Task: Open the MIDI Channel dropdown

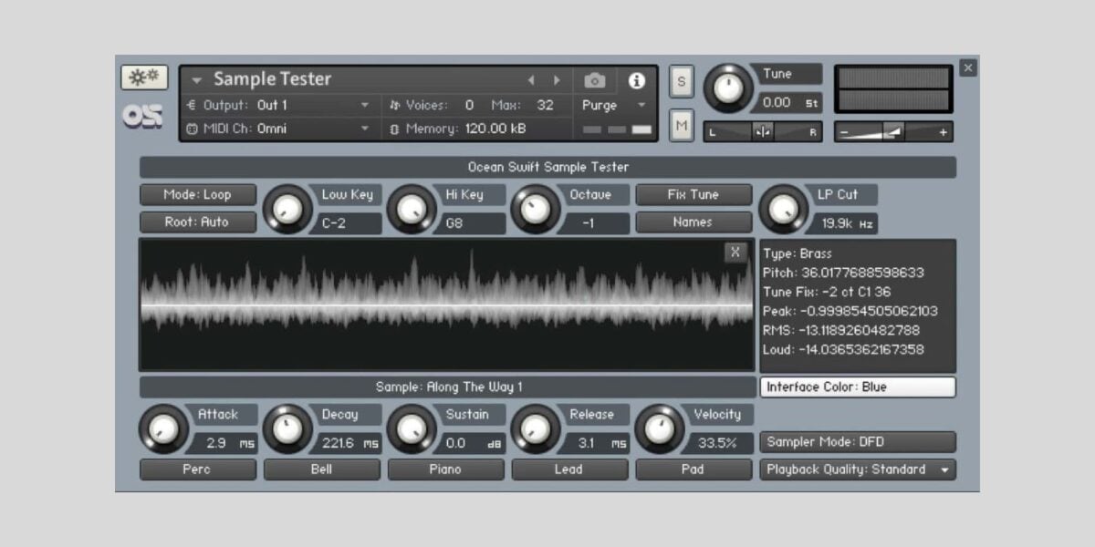Action: pyautogui.click(x=365, y=129)
